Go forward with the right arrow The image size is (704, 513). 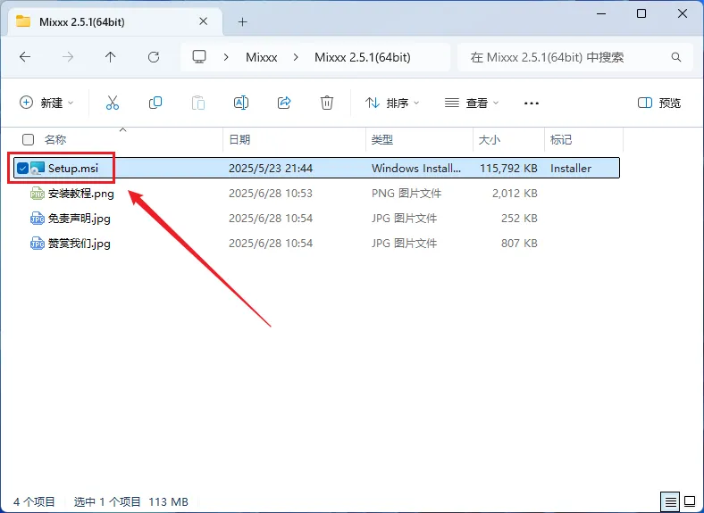click(68, 57)
